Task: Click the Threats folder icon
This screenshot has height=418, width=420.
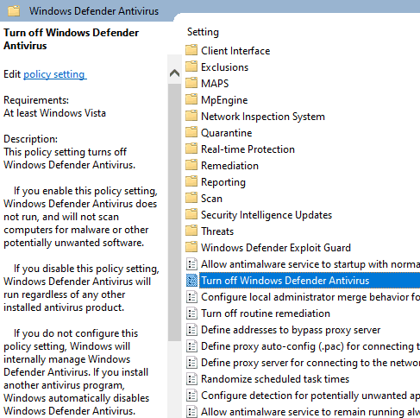Action: pyautogui.click(x=191, y=231)
